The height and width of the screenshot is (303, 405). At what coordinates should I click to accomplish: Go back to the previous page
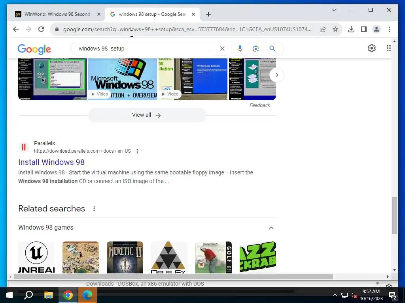pos(16,29)
